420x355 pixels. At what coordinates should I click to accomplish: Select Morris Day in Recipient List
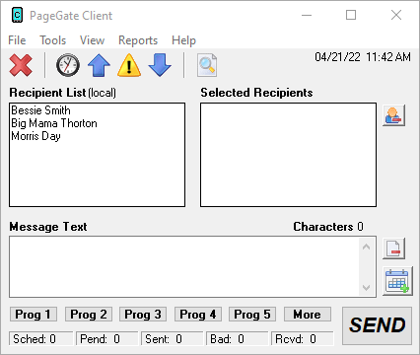pos(35,136)
